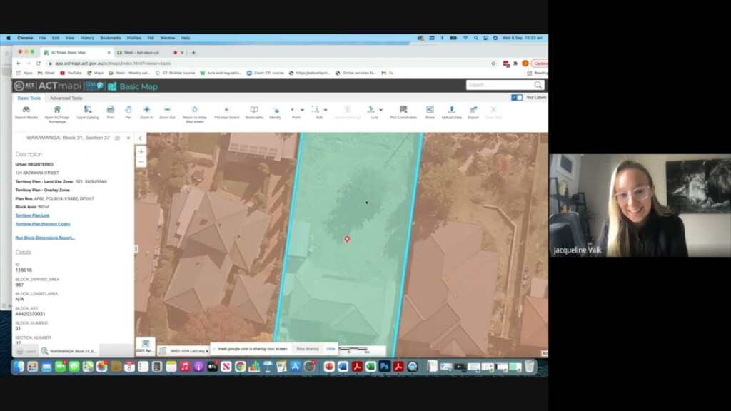Reload the page with refresh button
The height and width of the screenshot is (411, 731).
pos(39,64)
